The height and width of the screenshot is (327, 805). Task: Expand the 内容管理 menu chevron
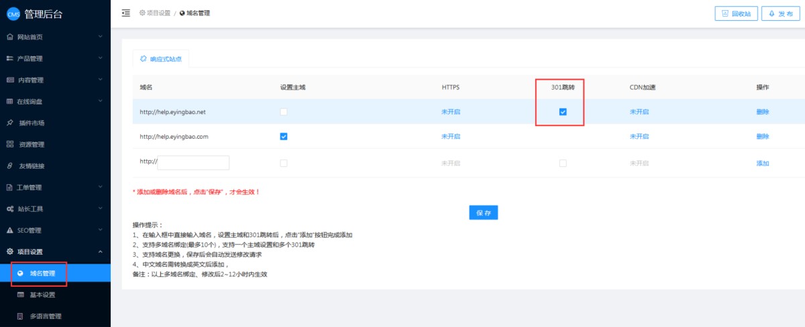point(100,80)
